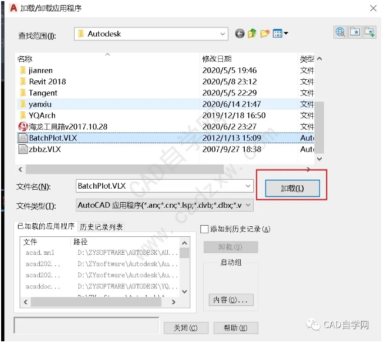The image size is (384, 343).
Task: Toggle the 添加到历史记录 checkbox
Action: pyautogui.click(x=204, y=229)
